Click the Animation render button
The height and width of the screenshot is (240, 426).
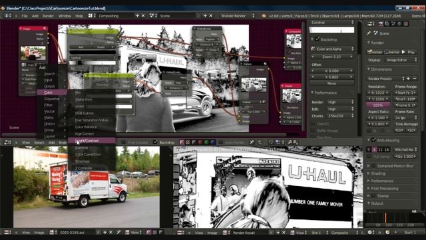pyautogui.click(x=391, y=52)
